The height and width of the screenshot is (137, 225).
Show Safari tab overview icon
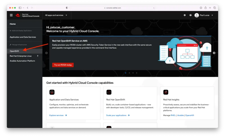[x=215, y=8]
